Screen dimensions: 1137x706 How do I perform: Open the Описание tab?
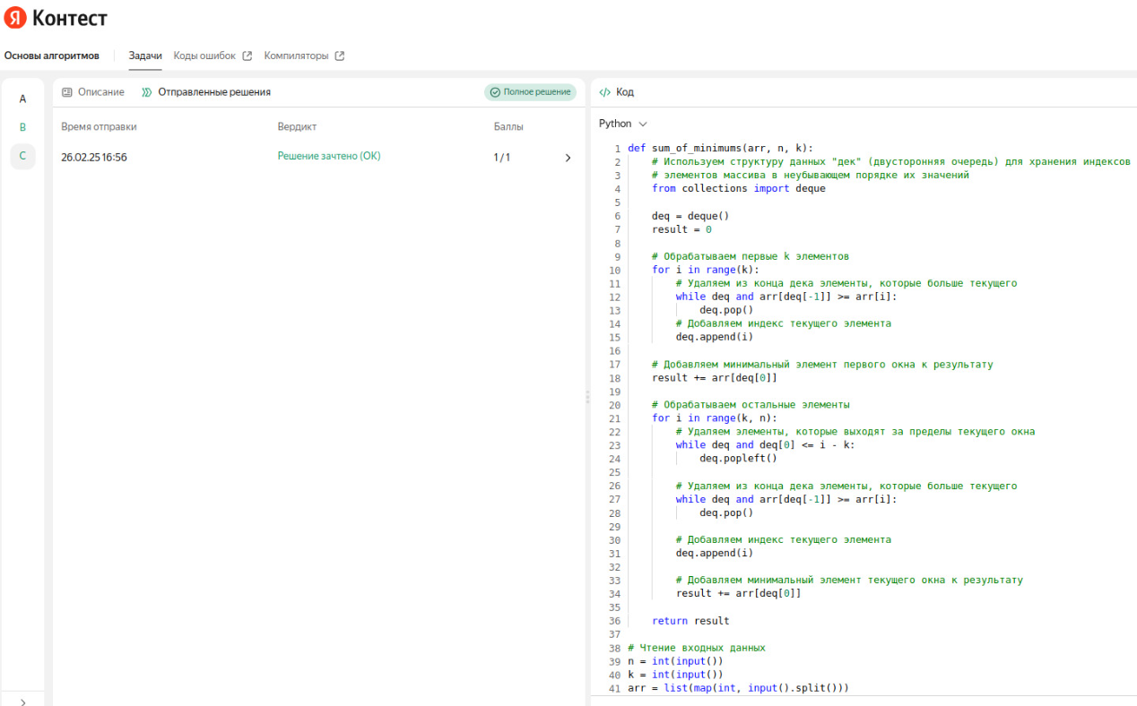(100, 92)
